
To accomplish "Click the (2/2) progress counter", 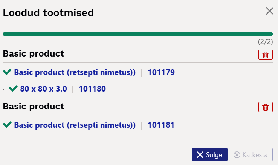I will point(266,42).
